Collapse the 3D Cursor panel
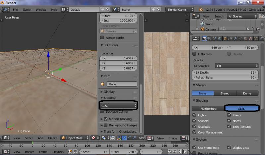Viewport: 265px width, 155px height. pos(102,45)
